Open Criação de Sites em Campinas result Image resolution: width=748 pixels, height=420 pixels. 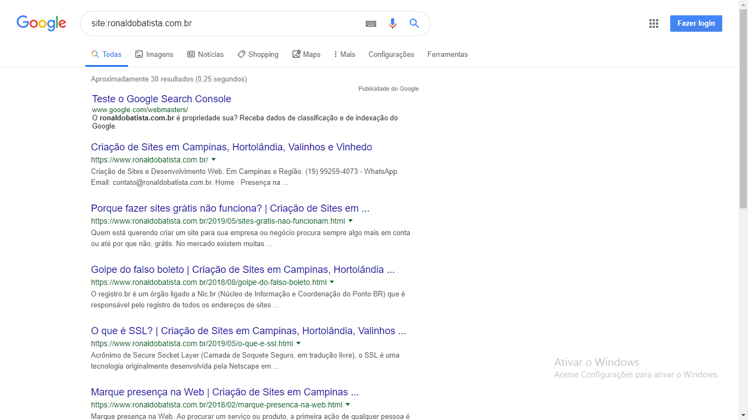tap(232, 147)
